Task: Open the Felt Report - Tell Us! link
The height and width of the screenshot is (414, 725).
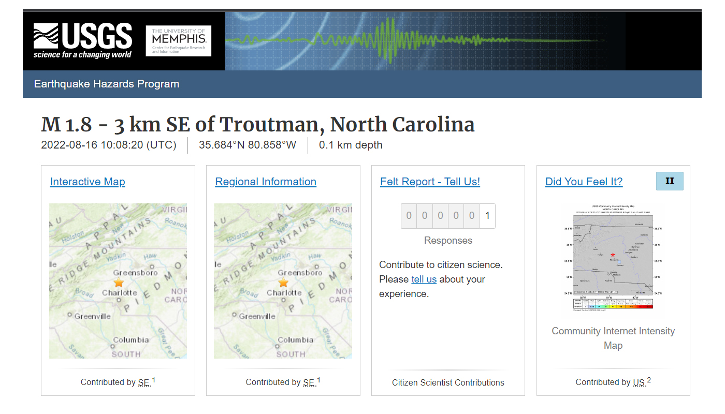Action: [x=430, y=182]
